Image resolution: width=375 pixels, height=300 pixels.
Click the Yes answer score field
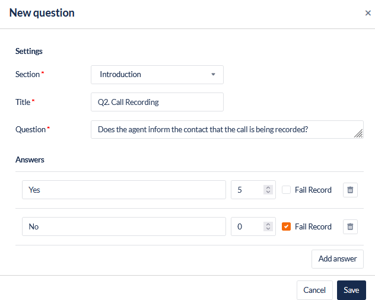[x=247, y=190]
